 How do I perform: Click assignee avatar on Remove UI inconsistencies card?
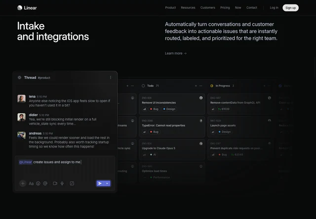coord(201,98)
